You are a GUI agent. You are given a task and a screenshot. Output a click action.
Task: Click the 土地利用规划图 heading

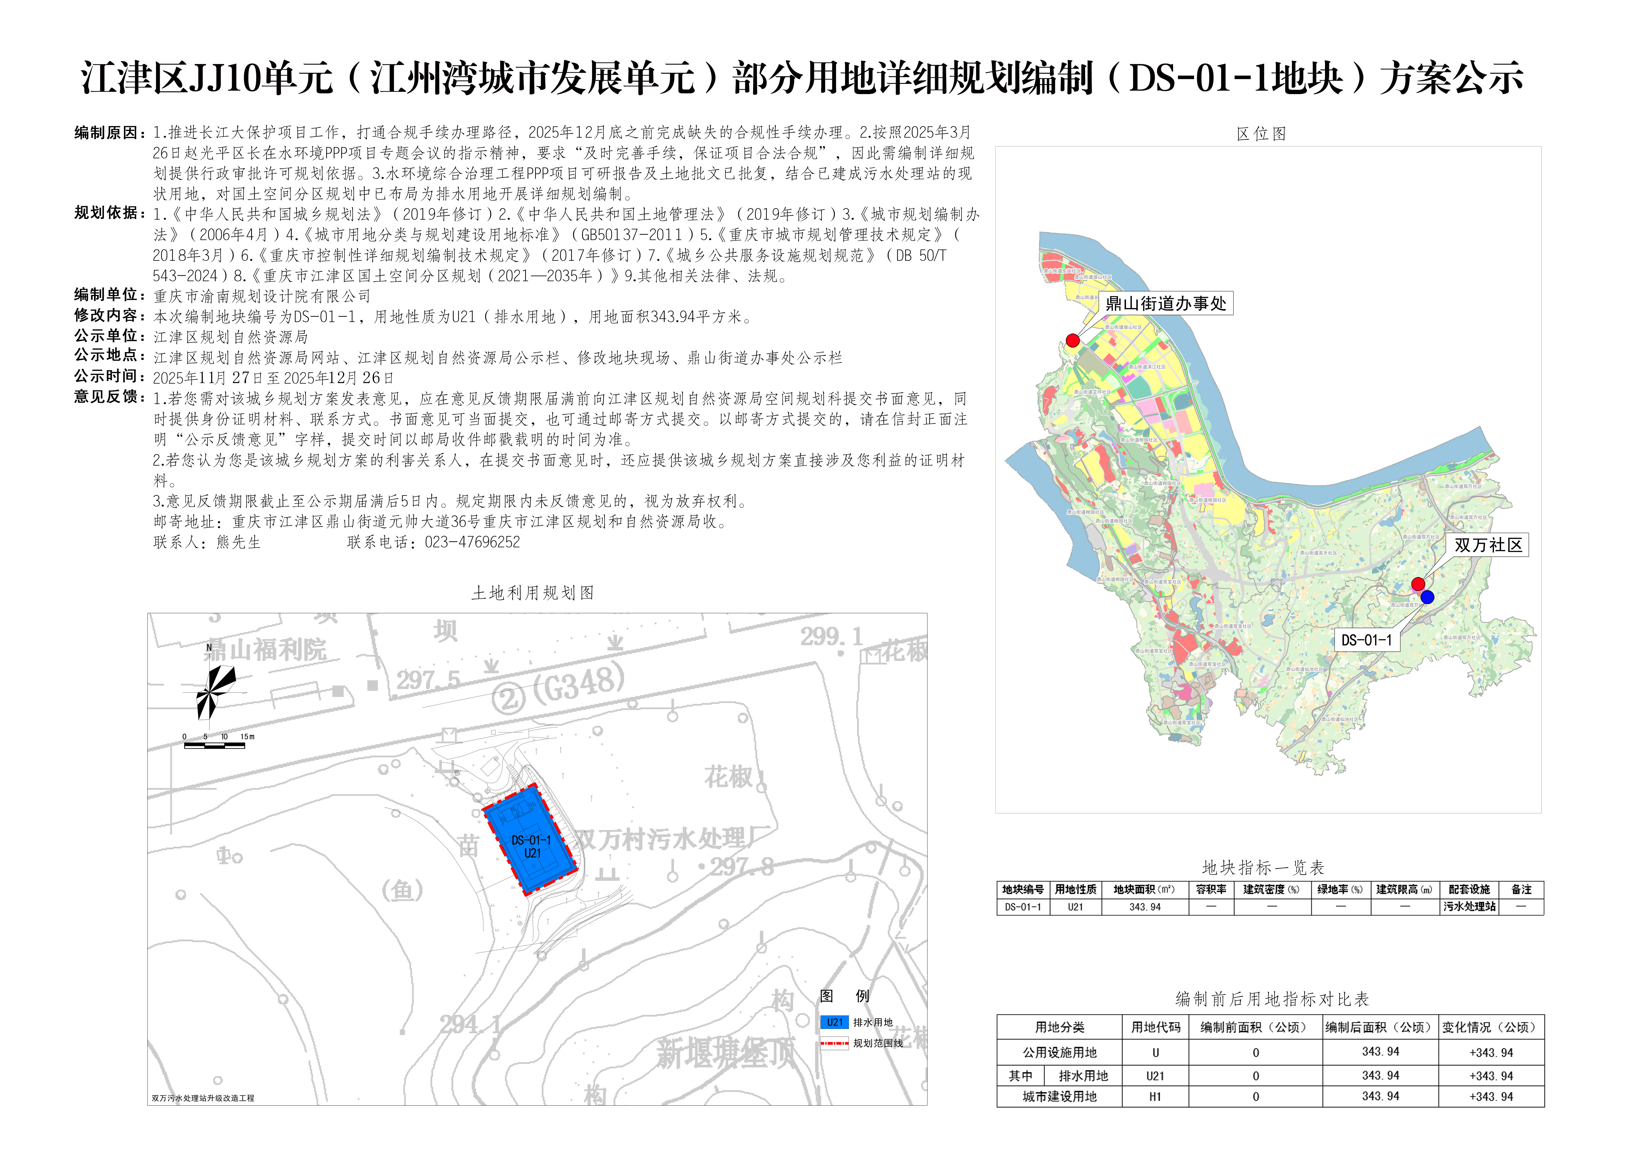point(533,593)
